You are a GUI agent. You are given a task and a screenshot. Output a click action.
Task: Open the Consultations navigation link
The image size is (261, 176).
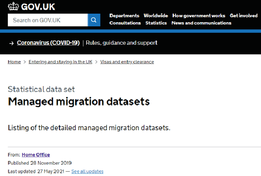point(125,23)
